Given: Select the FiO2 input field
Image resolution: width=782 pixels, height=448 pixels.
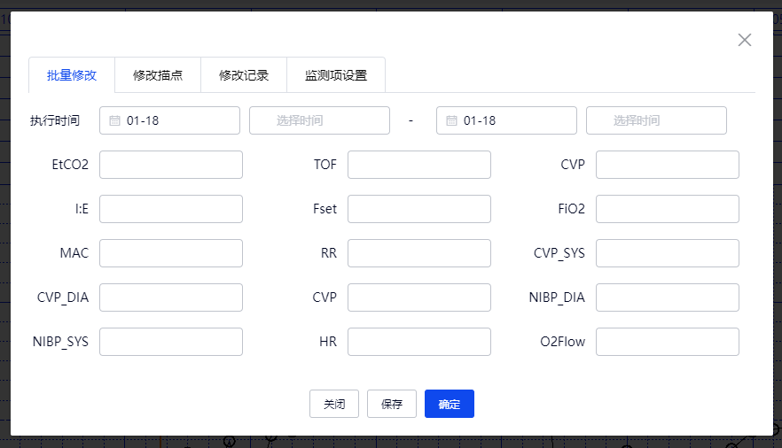Looking at the screenshot, I should pos(668,209).
